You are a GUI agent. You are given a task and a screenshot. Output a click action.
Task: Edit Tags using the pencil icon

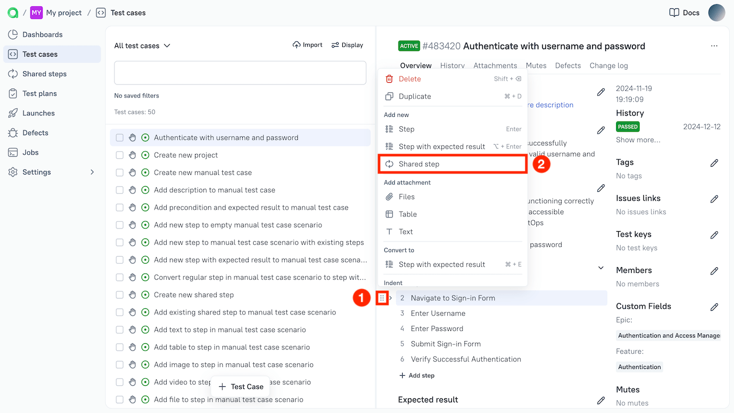715,163
